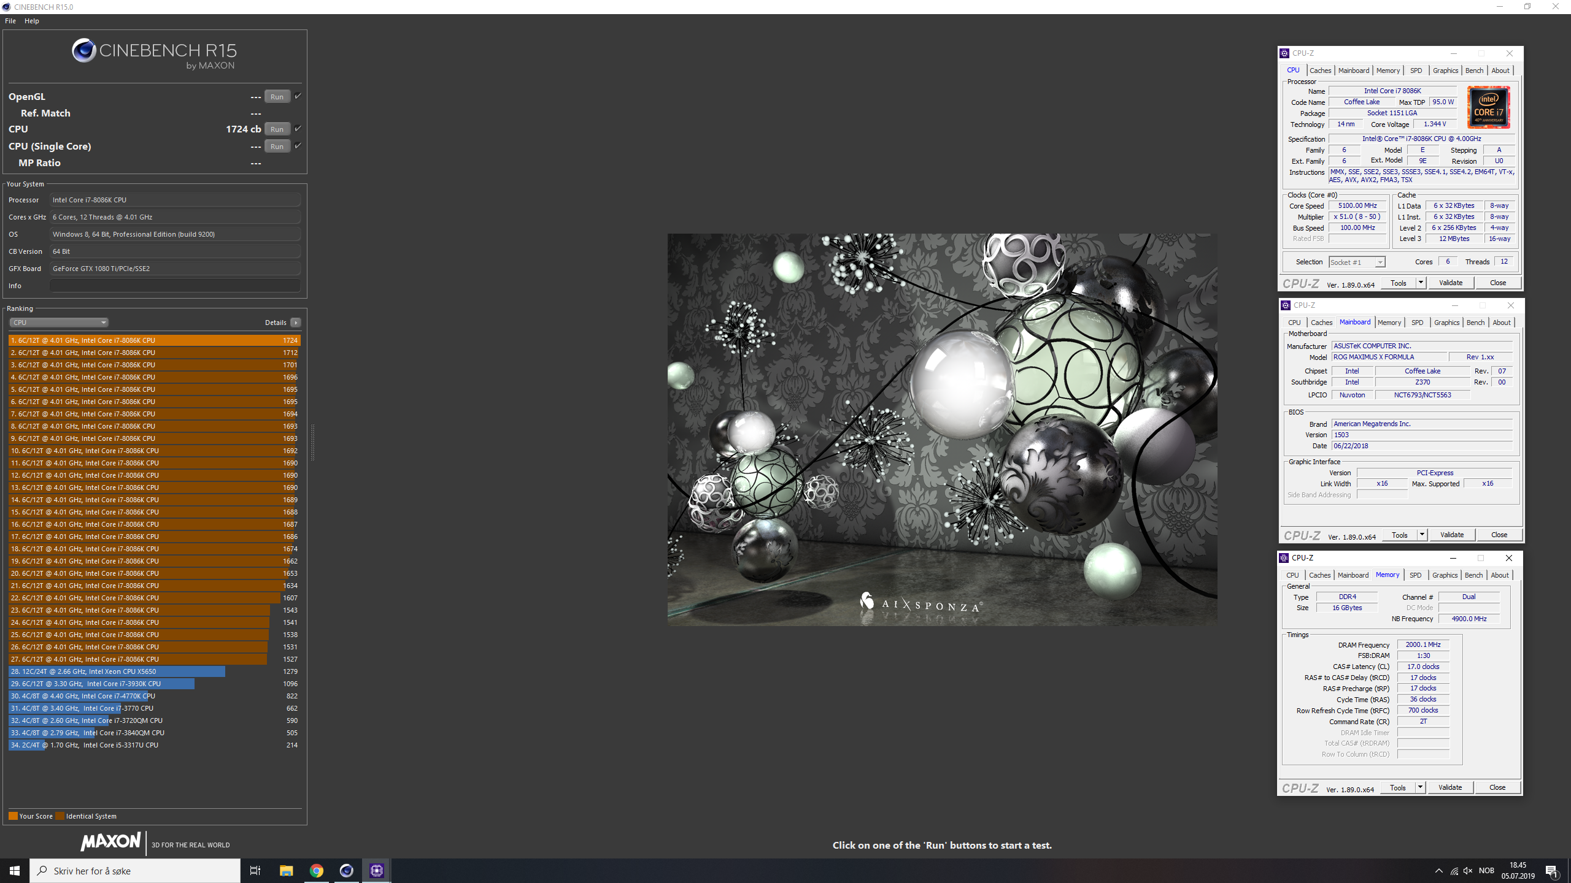
Task: Click the Aixsponza rendered scene image
Action: pos(942,429)
